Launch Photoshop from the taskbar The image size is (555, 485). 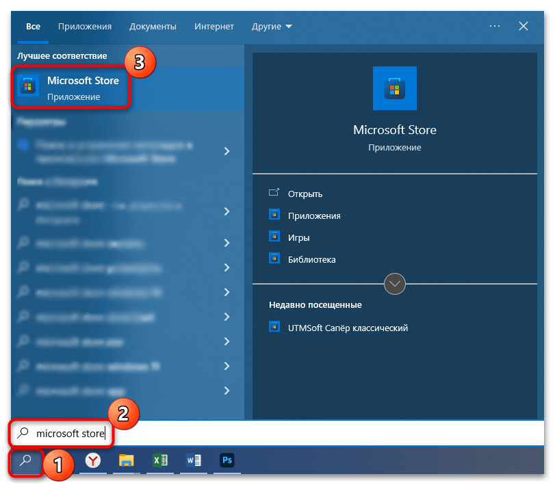[227, 461]
